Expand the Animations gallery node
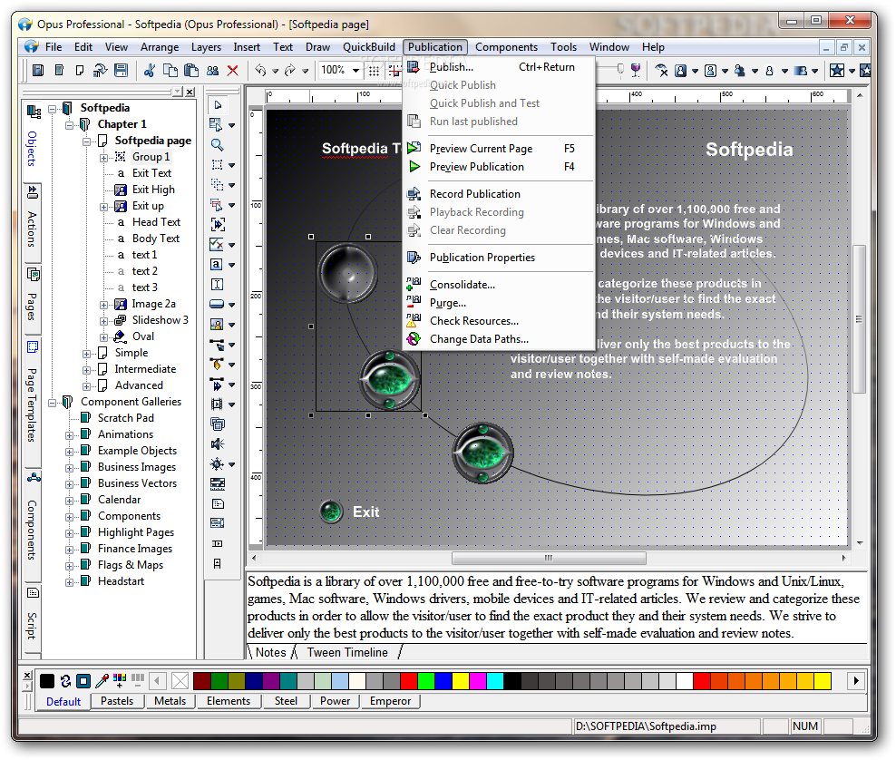Screen dimensions: 896x760 pyautogui.click(x=70, y=435)
